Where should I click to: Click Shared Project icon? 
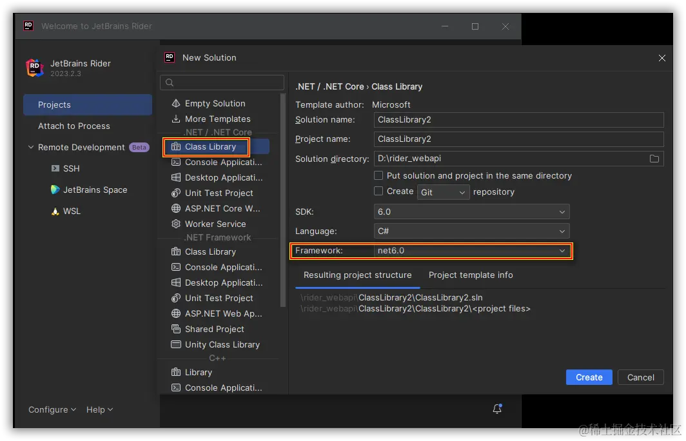pyautogui.click(x=176, y=329)
